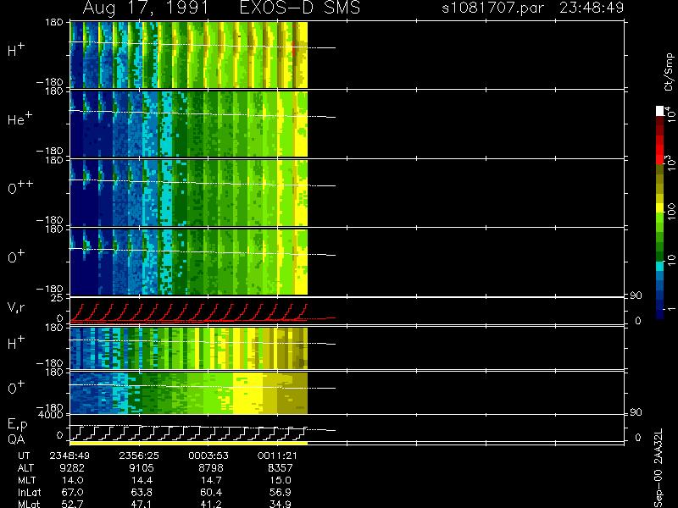Click the MLT value "15.0"
678x508 pixels.
coord(281,480)
